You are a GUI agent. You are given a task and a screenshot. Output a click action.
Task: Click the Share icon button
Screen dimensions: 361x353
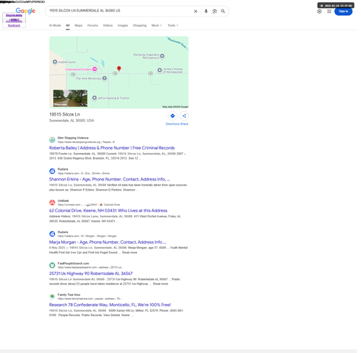(184, 116)
